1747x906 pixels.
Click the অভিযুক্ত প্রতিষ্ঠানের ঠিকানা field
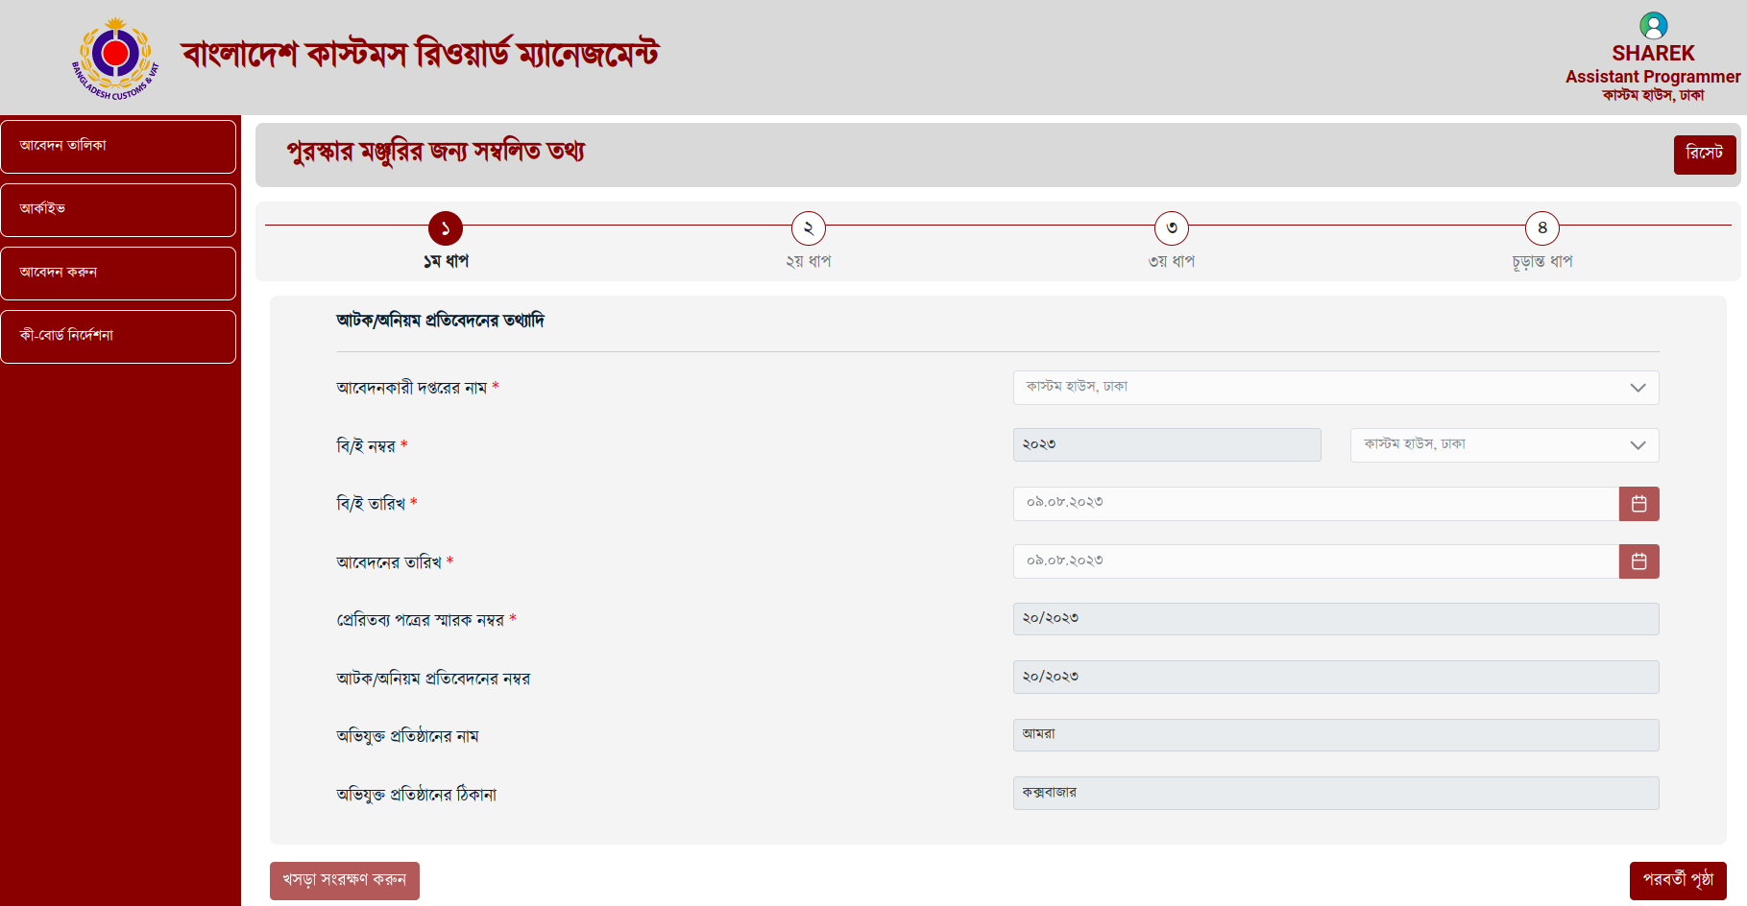[1336, 793]
